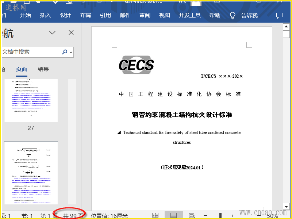Image resolution: width=292 pixels, height=219 pixels.
Task: Click the 告诉我 search box
Action: point(250,16)
